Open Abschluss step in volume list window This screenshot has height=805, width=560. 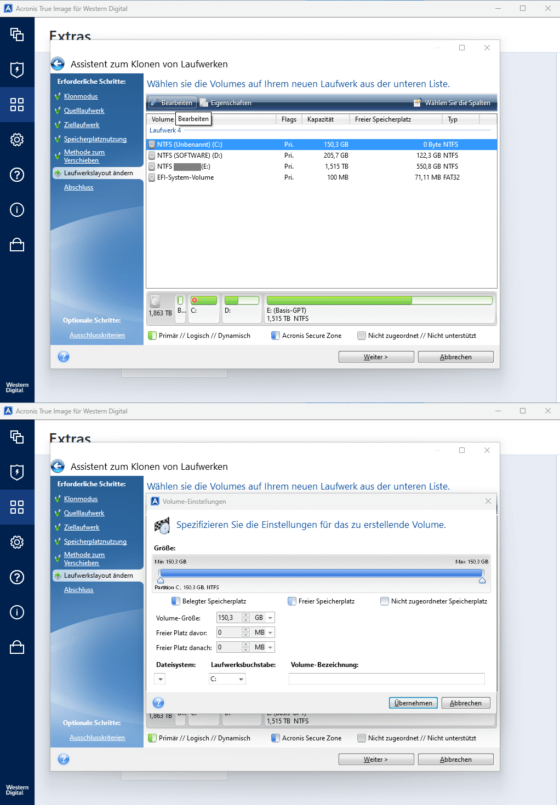[78, 187]
